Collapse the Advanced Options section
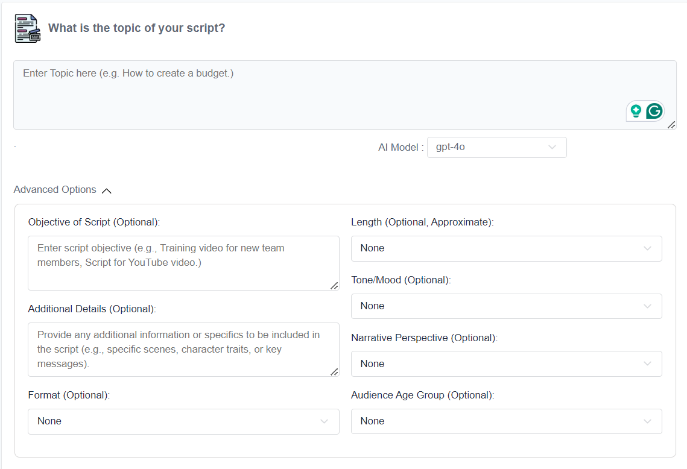This screenshot has height=469, width=687. (107, 190)
